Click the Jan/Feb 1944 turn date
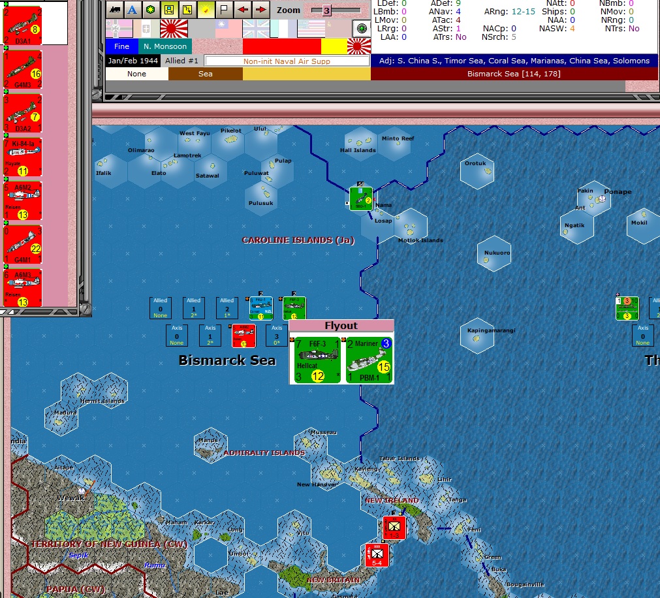 [133, 61]
